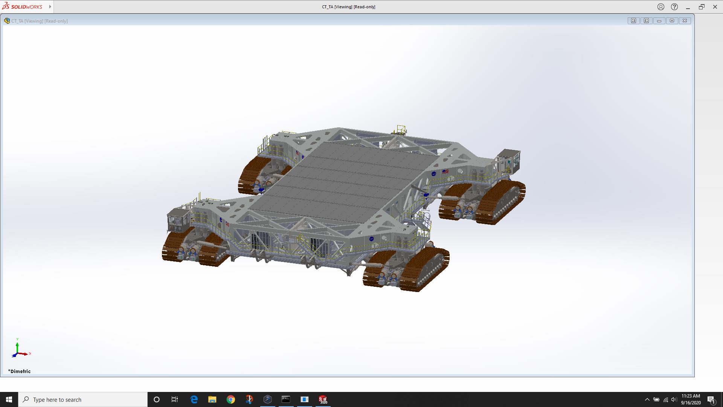Open Snipping Tool from taskbar
723x407 pixels.
tap(249, 399)
